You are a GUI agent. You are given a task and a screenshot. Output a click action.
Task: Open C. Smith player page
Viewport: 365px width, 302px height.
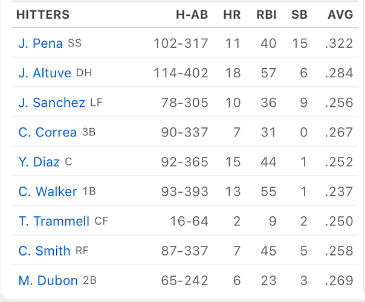[x=45, y=251]
